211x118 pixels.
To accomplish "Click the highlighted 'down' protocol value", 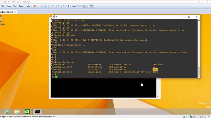I will pos(155,69).
